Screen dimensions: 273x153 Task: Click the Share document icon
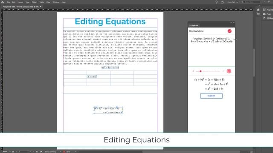pos(222,2)
